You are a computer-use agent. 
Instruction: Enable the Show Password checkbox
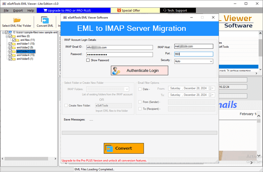coord(88,60)
